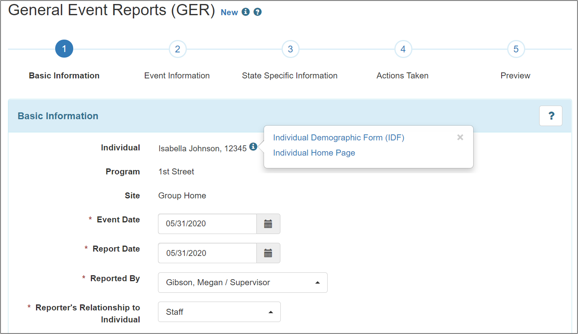The height and width of the screenshot is (334, 578).
Task: Open the Basic Information help button
Action: (551, 116)
